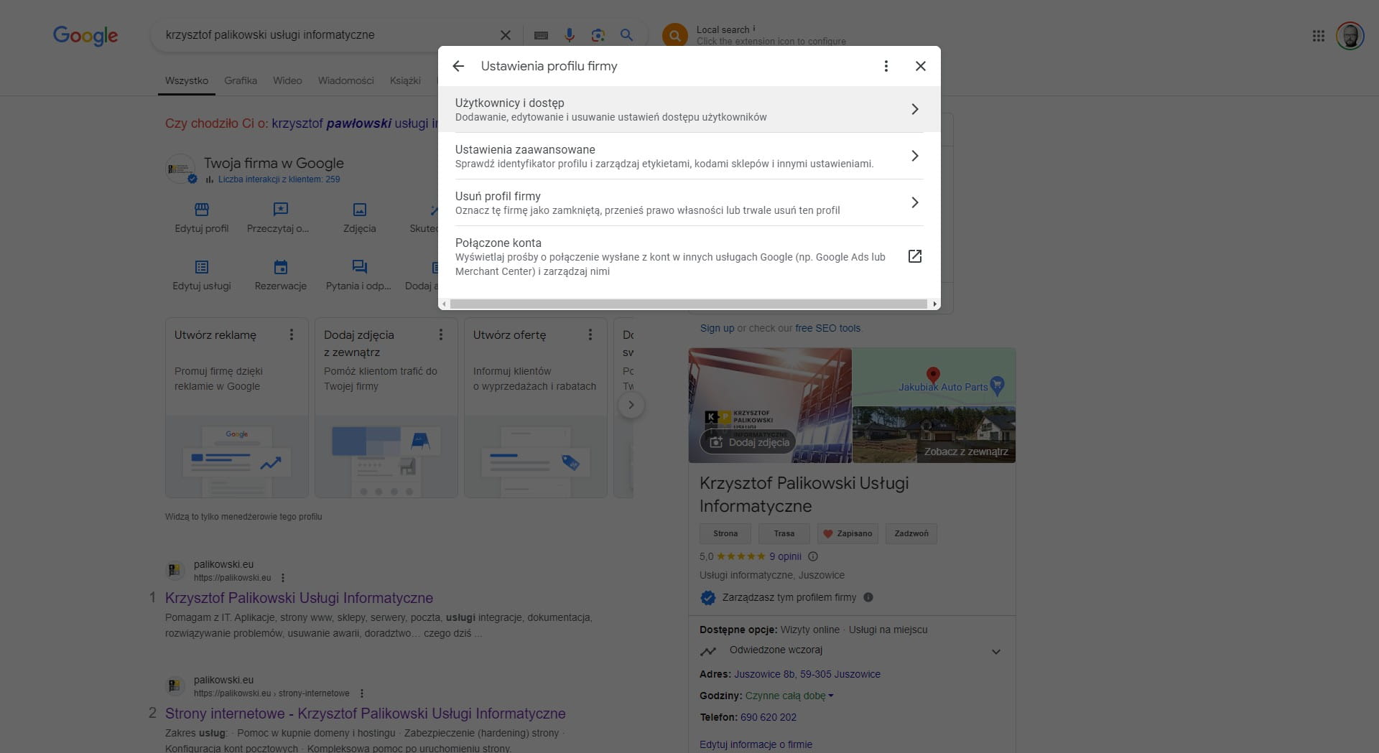Viewport: 1379px width, 753px height.
Task: Click the back arrow in settings dialog
Action: (x=458, y=66)
